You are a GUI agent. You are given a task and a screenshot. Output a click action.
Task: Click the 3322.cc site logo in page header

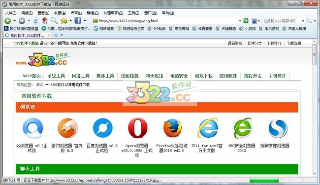pos(43,60)
